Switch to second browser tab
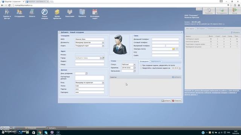This screenshot has height=135, width=241. coord(37,1)
